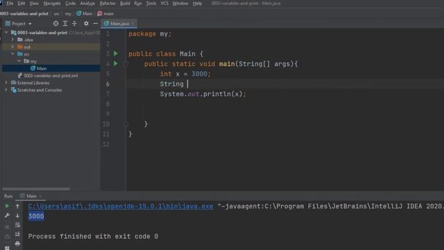Click the down arrow in Run toolbar
Viewport: 444px width, 250px height.
[17, 216]
